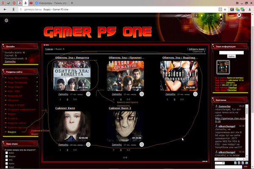Open the Форум menu item
Viewport: 254px width, 169px height.
[12, 114]
